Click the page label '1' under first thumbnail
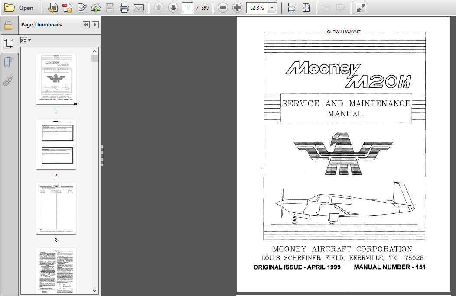This screenshot has height=296, width=456. pyautogui.click(x=56, y=111)
